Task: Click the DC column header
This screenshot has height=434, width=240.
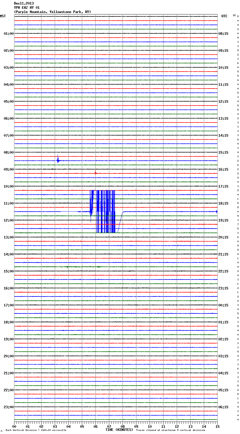Action: (x=234, y=15)
